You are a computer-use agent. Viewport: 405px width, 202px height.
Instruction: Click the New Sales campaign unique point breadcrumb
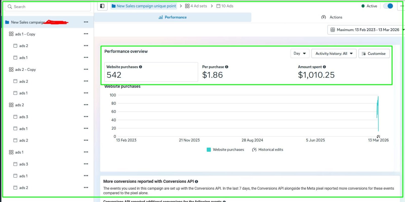tap(144, 6)
